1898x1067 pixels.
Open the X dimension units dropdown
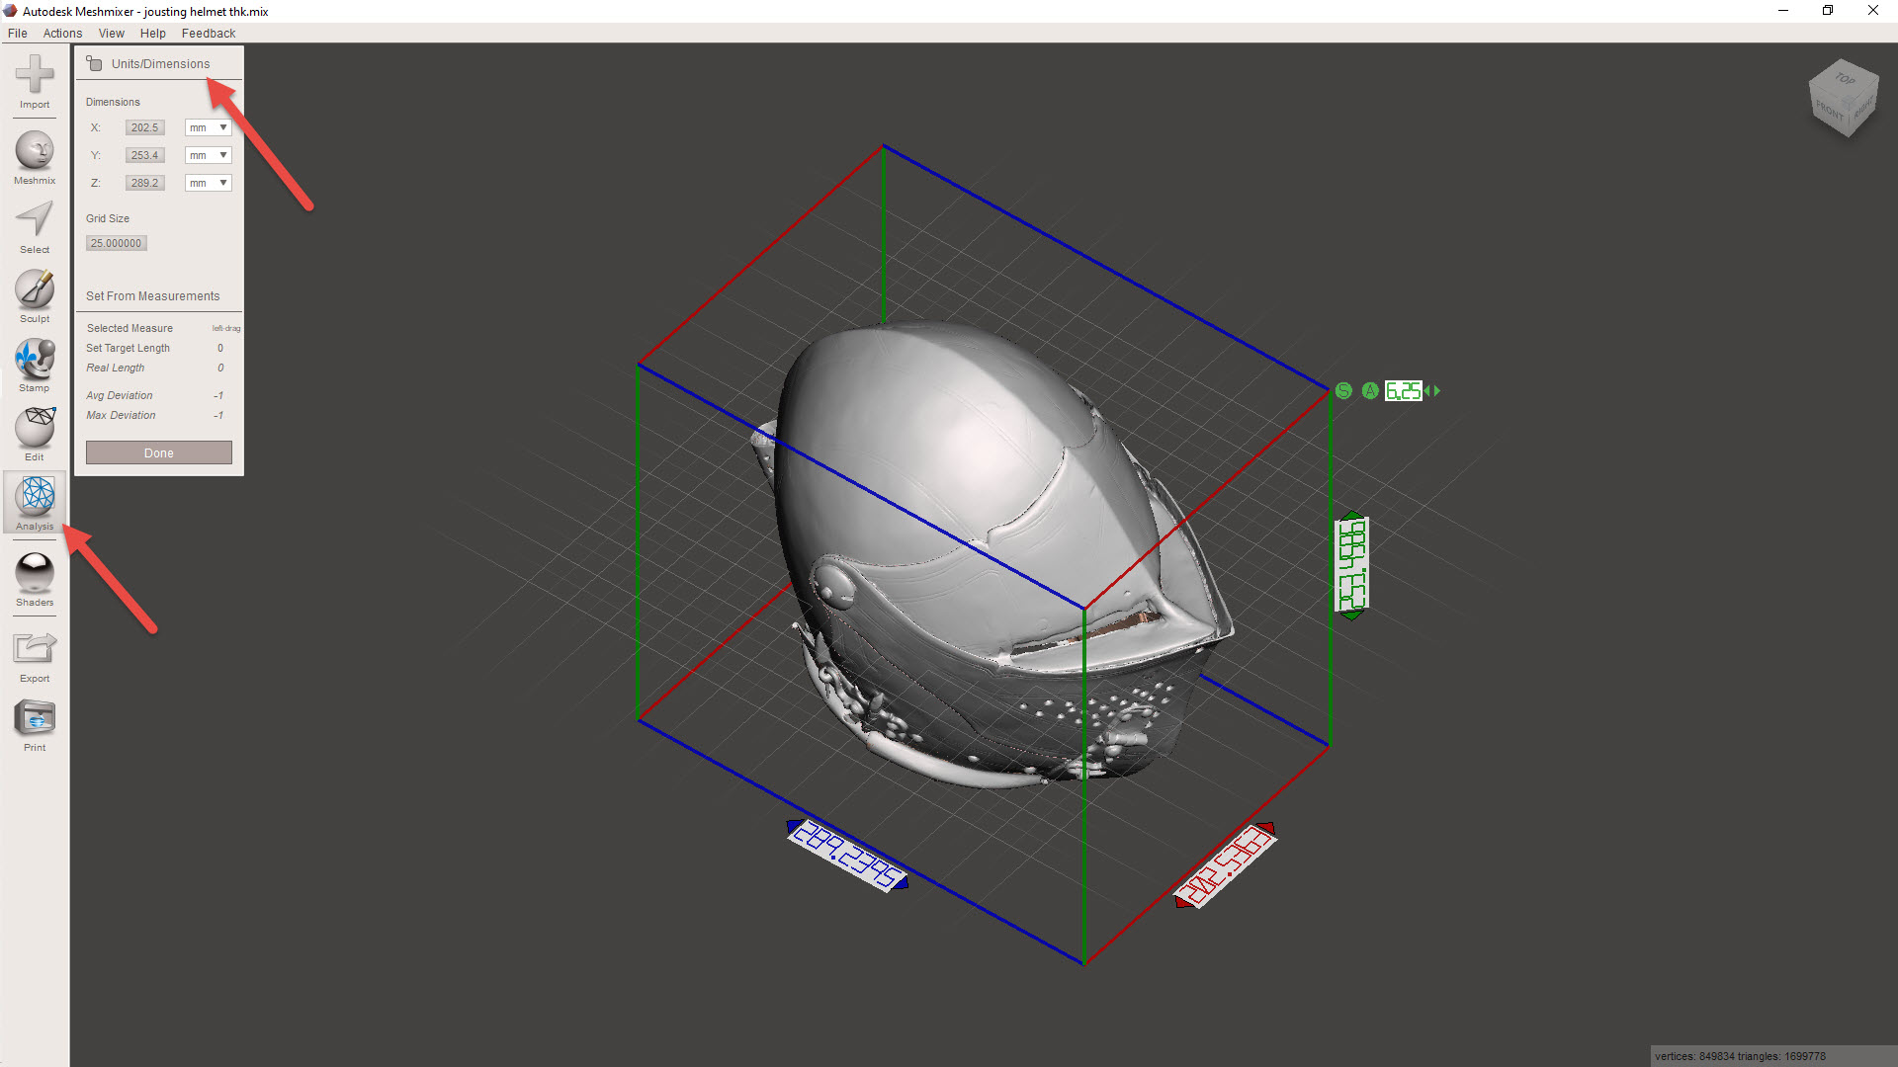pos(208,127)
